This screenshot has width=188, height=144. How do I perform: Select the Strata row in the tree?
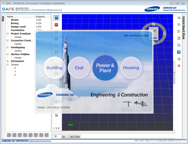[15, 20]
